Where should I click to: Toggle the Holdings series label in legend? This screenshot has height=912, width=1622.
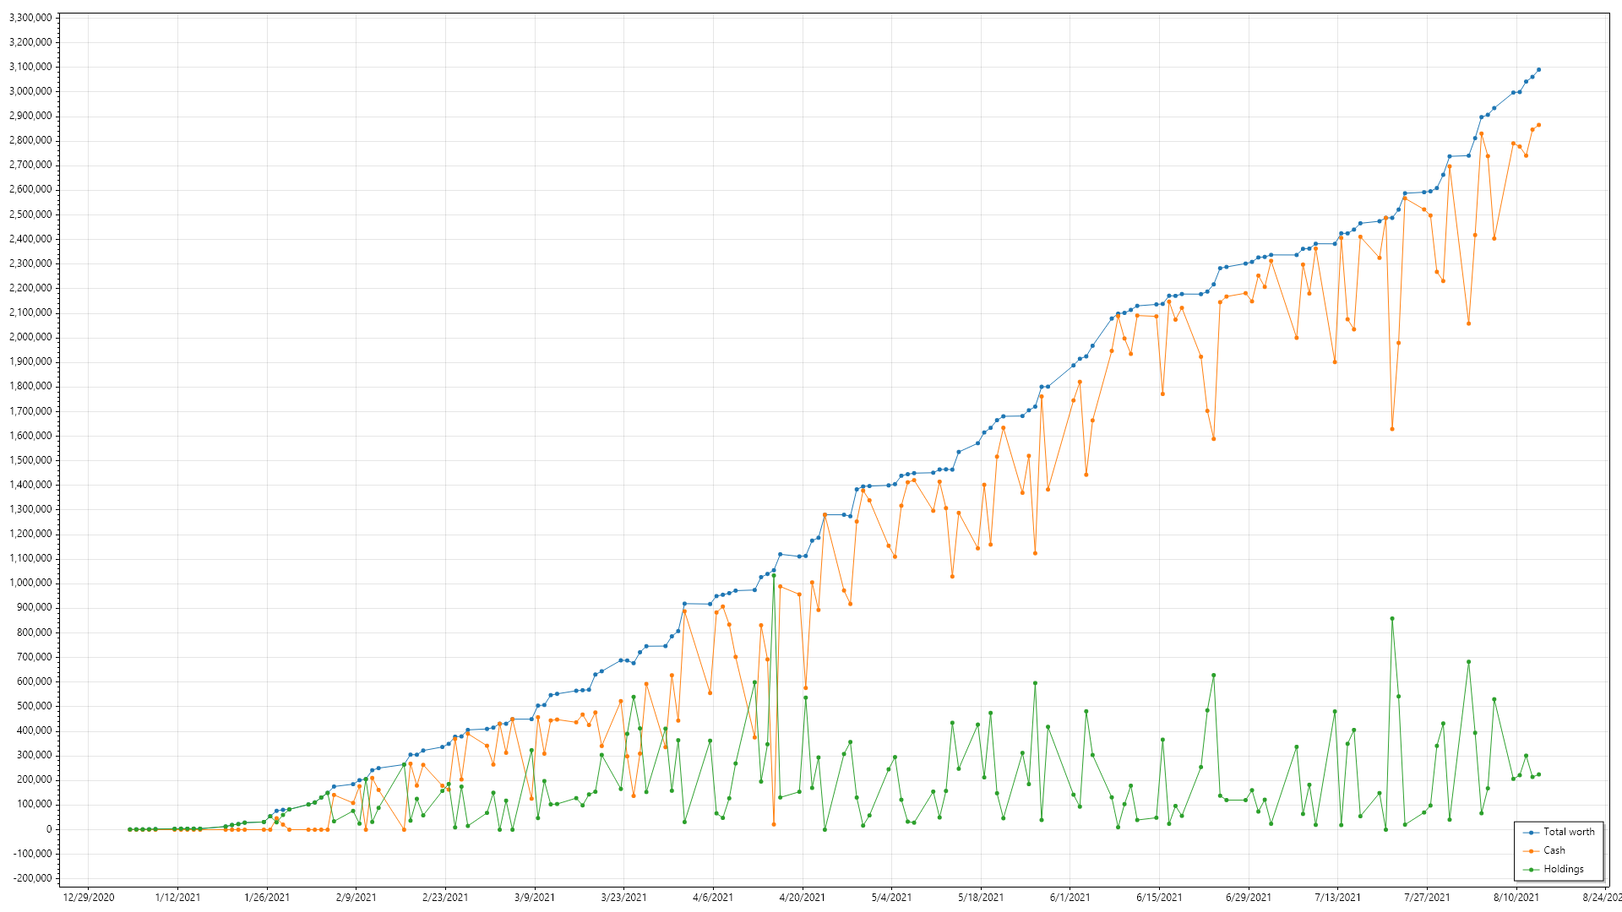tap(1564, 870)
